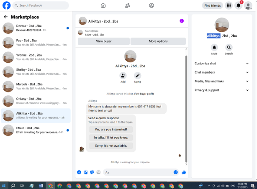The height and width of the screenshot is (189, 257).
Task: Select message 'My name is alexander my number…'
Action: point(126,108)
